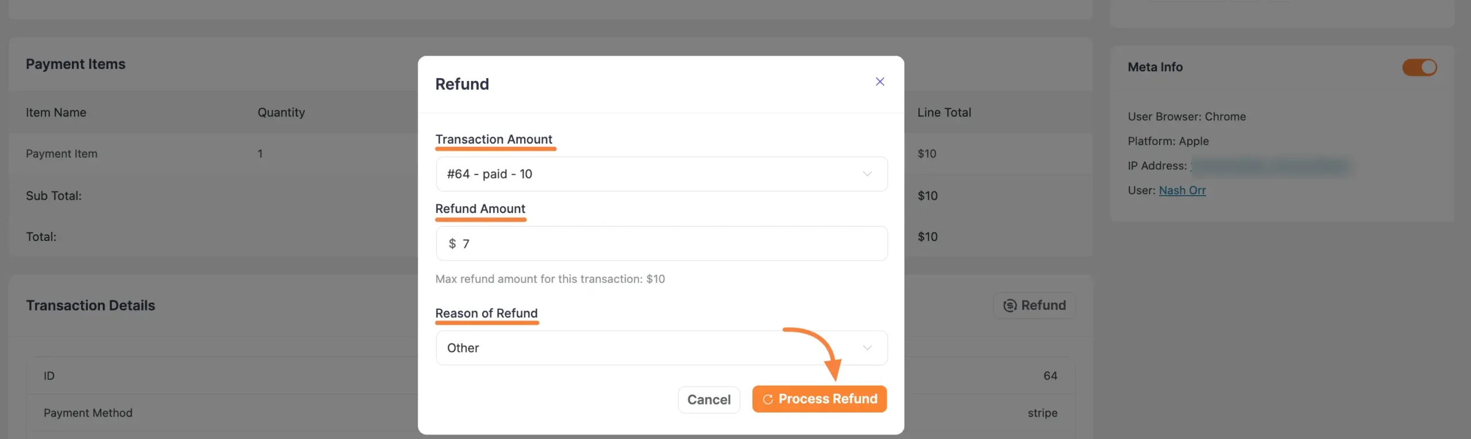Open the transaction dropdown showing #64 - paid - 10
The width and height of the screenshot is (1471, 439).
pyautogui.click(x=661, y=174)
